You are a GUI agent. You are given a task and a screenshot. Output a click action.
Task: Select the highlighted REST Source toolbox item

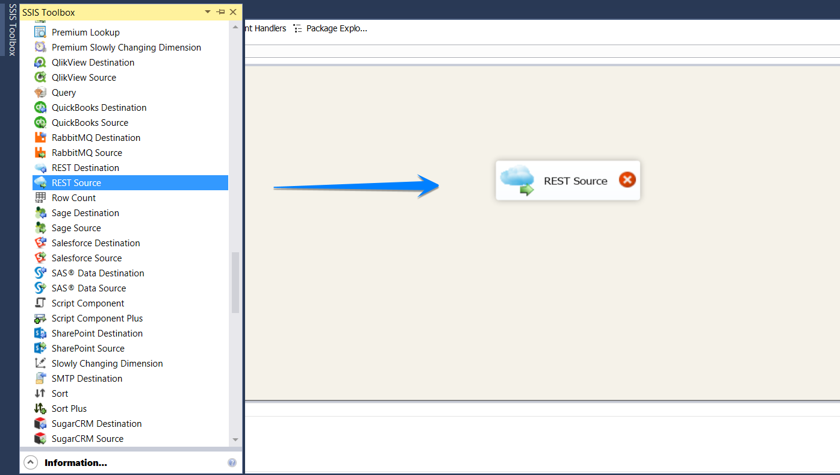[131, 183]
